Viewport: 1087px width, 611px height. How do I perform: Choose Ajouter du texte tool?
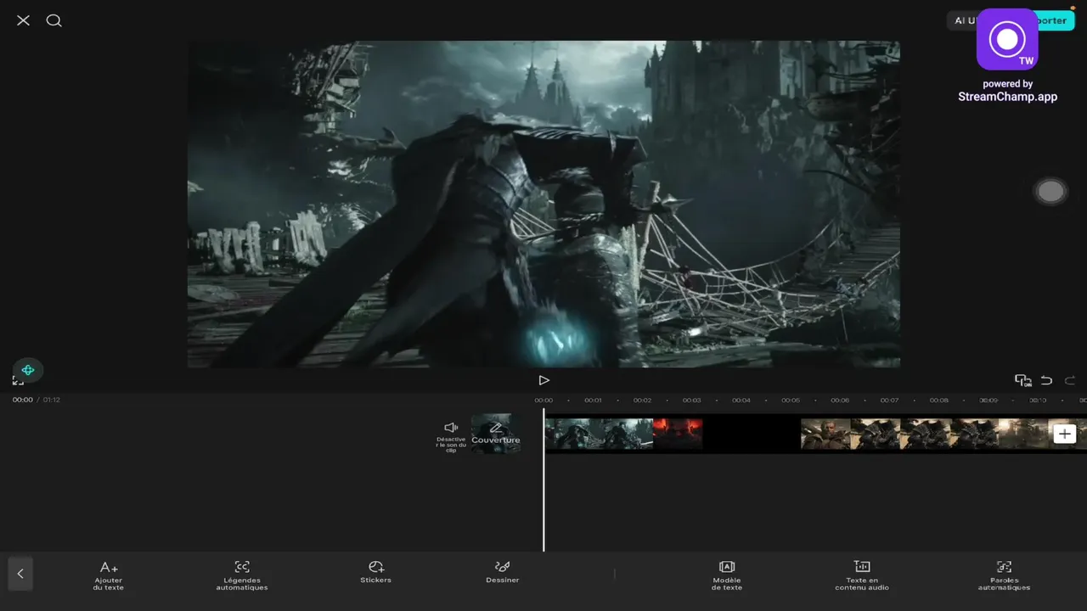pos(109,575)
